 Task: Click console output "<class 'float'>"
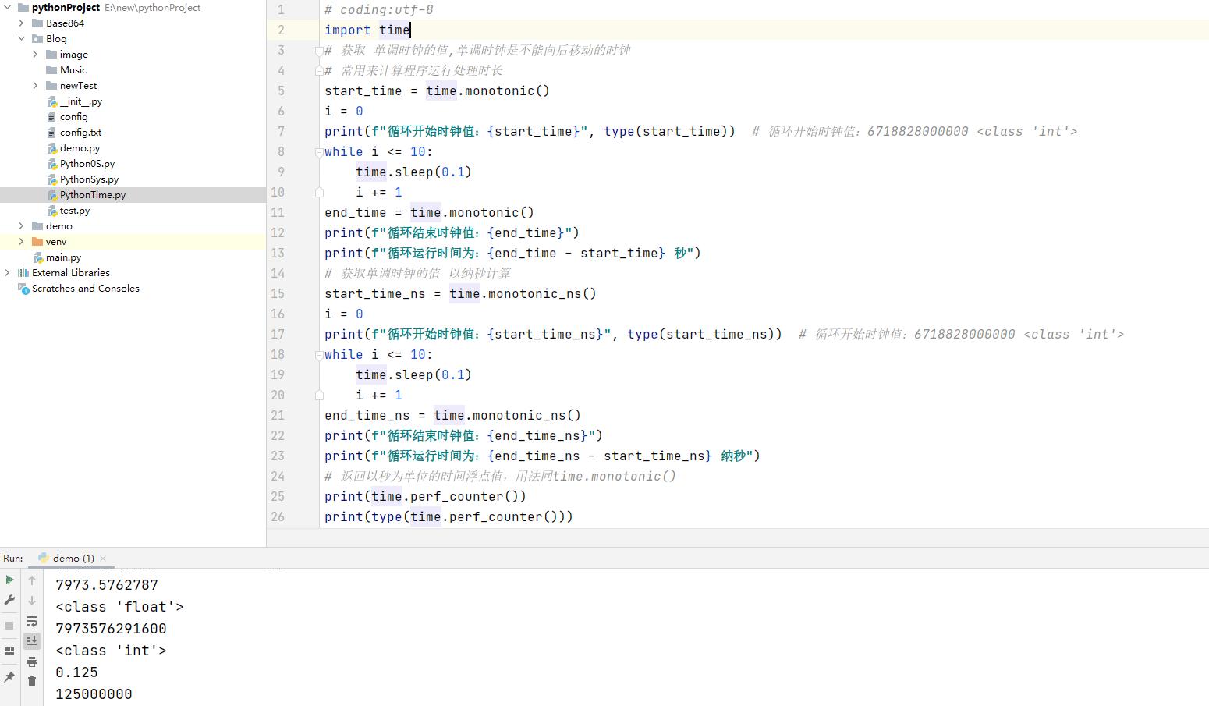(x=119, y=607)
